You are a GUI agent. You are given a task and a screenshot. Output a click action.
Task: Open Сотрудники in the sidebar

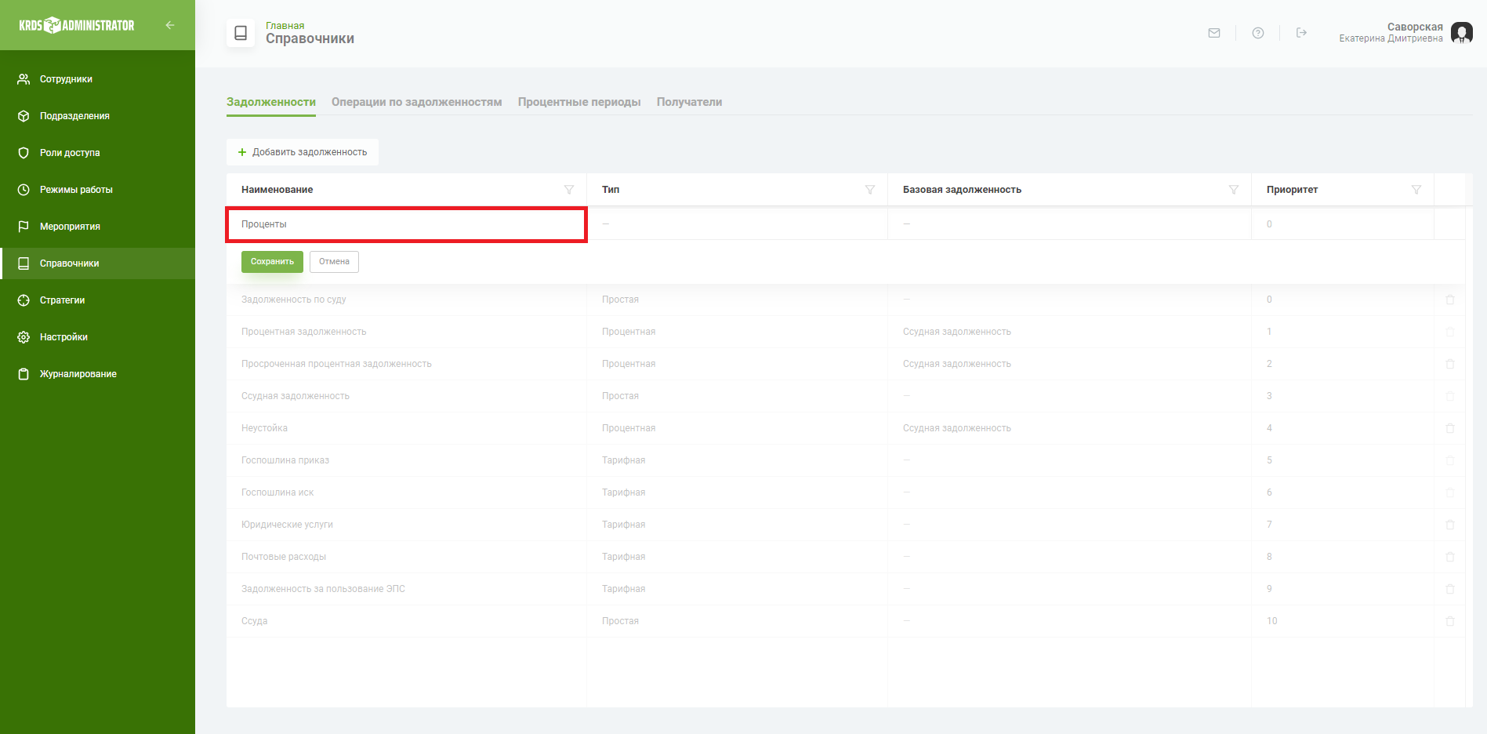pos(66,79)
